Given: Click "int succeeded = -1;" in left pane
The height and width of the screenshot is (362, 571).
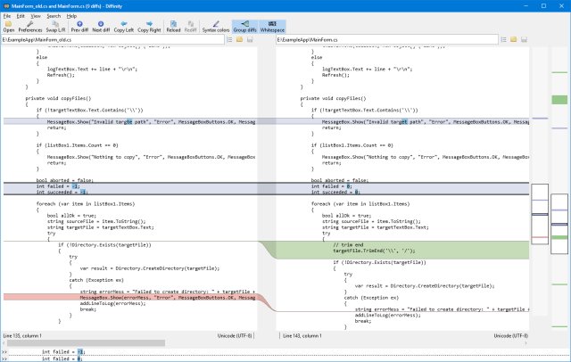Looking at the screenshot, I should click(x=62, y=192).
